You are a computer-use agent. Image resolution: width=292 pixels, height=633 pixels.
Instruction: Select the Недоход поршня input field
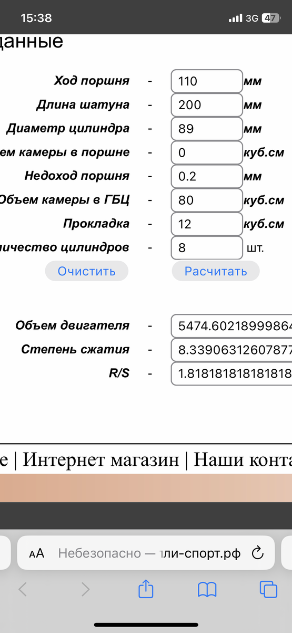click(x=207, y=176)
